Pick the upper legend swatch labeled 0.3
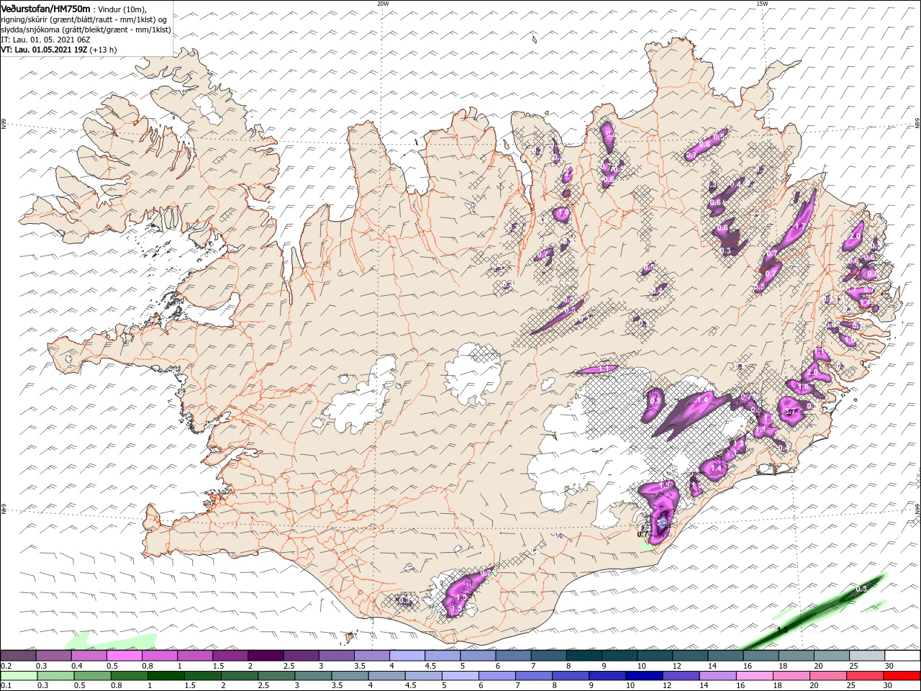Screen dimensions: 921x691 [53, 656]
